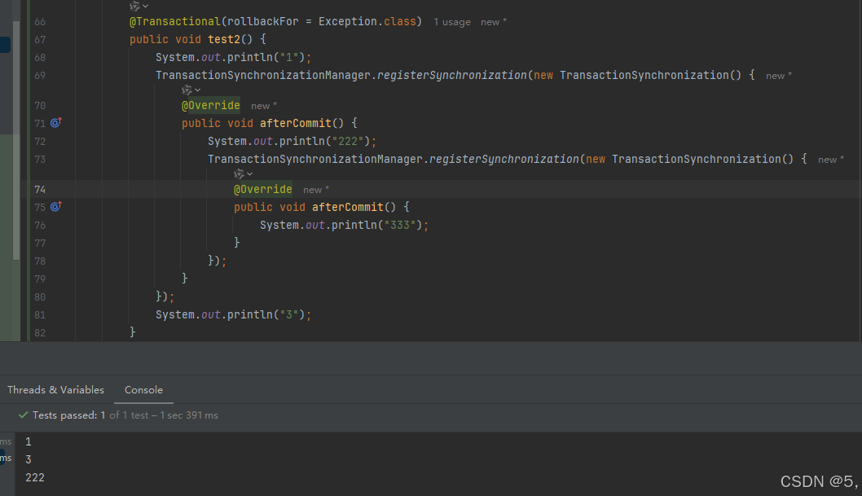Image resolution: width=862 pixels, height=496 pixels.
Task: Click the go-to-super-method gutter icon on line 71
Action: coord(54,122)
